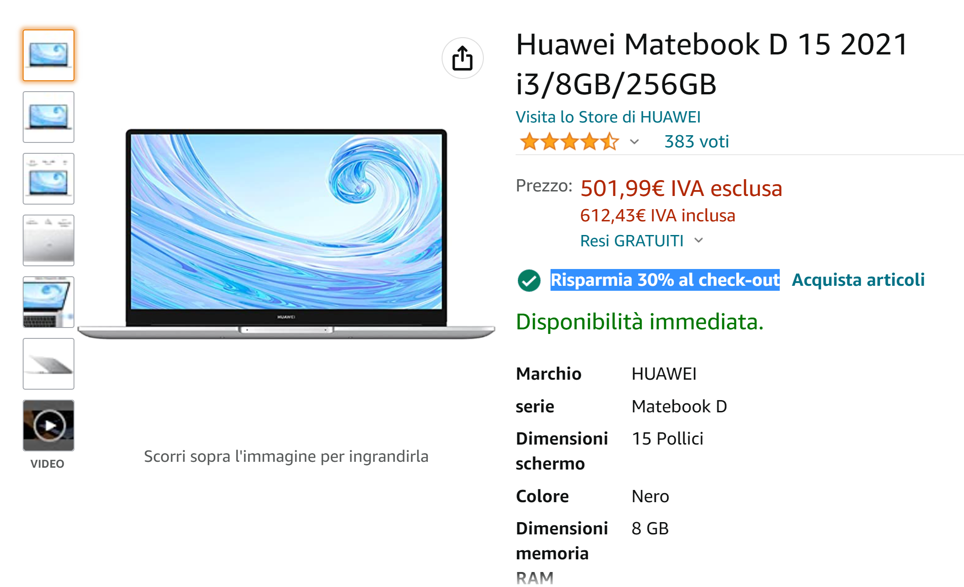The width and height of the screenshot is (964, 587).
Task: Click the main laptop product image
Action: pyautogui.click(x=286, y=234)
